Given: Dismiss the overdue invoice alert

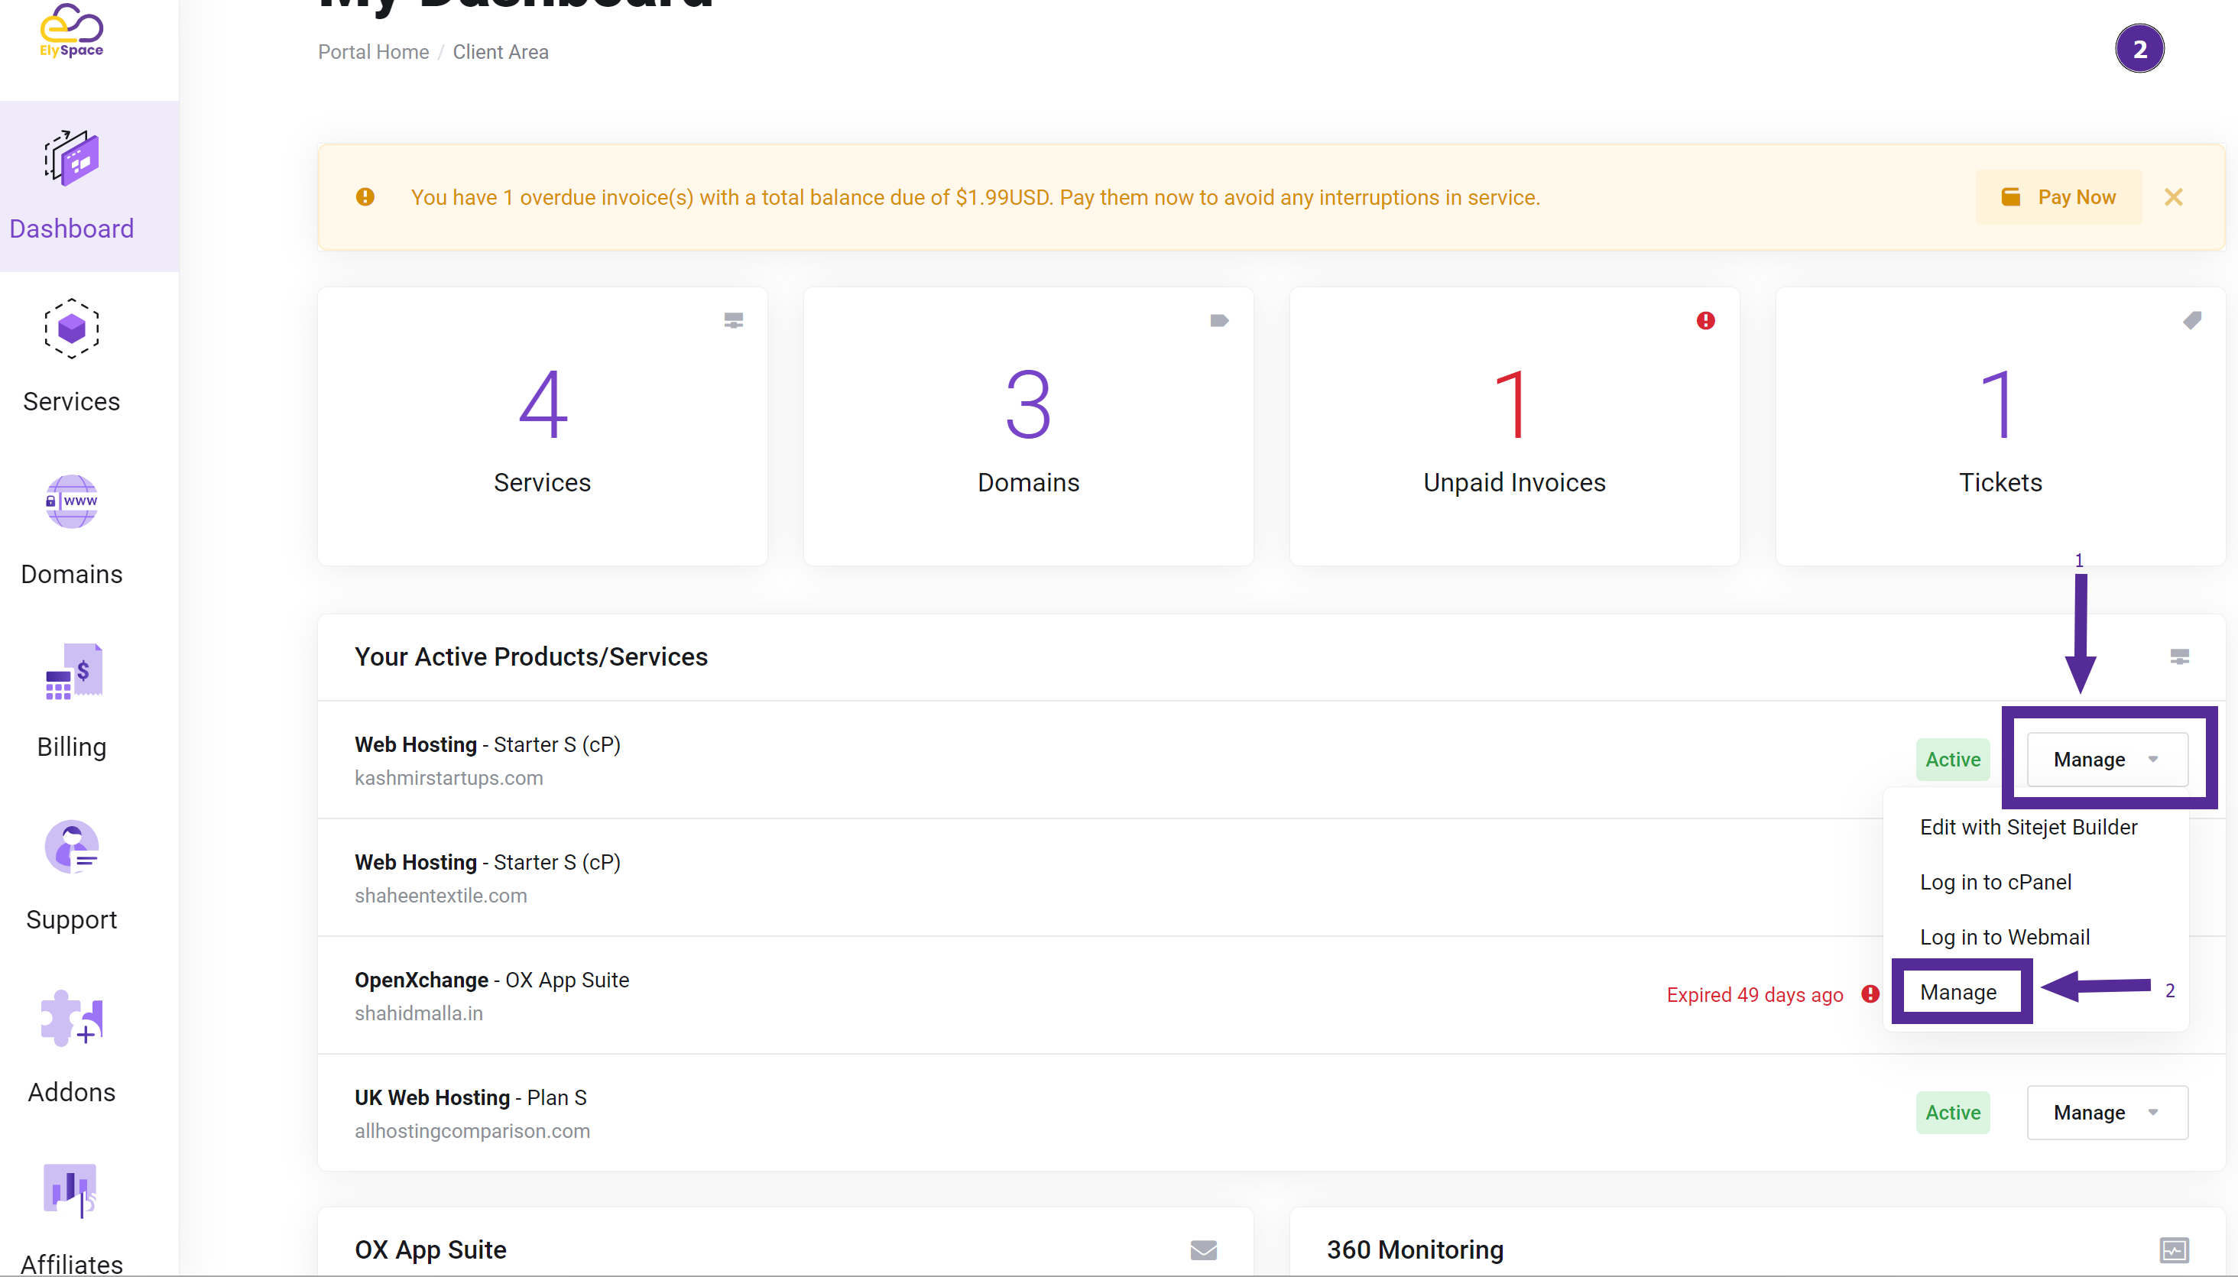Looking at the screenshot, I should pos(2173,197).
